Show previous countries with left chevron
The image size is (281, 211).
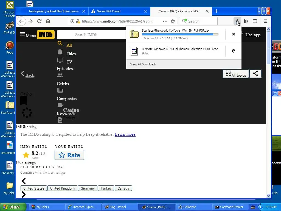pos(24,181)
